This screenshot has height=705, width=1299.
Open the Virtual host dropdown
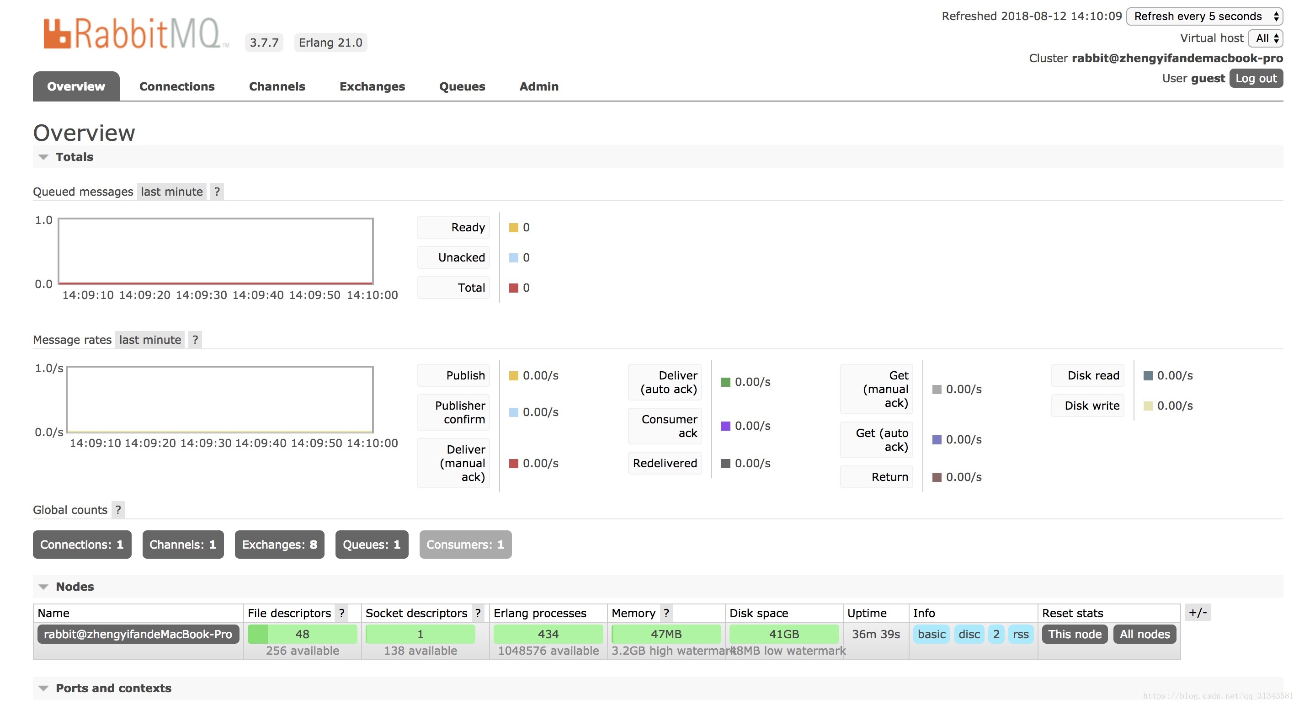click(1265, 38)
